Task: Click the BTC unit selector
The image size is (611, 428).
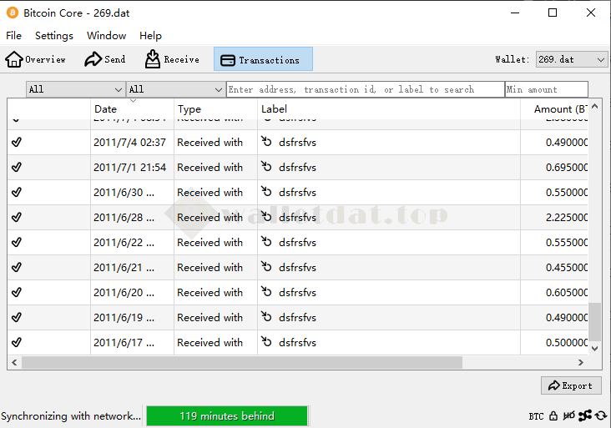Action: pos(536,415)
